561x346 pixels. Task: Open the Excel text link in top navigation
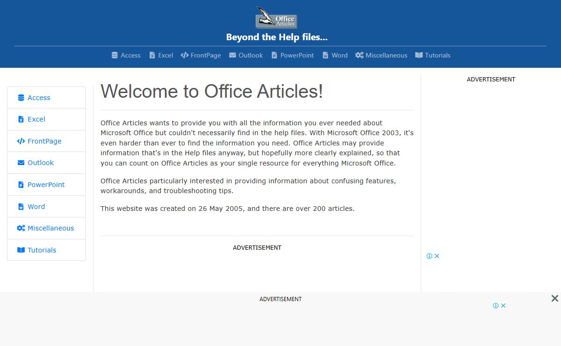(x=165, y=55)
